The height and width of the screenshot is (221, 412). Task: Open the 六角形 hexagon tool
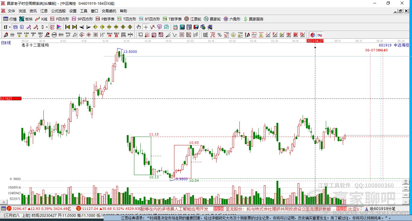[232, 19]
